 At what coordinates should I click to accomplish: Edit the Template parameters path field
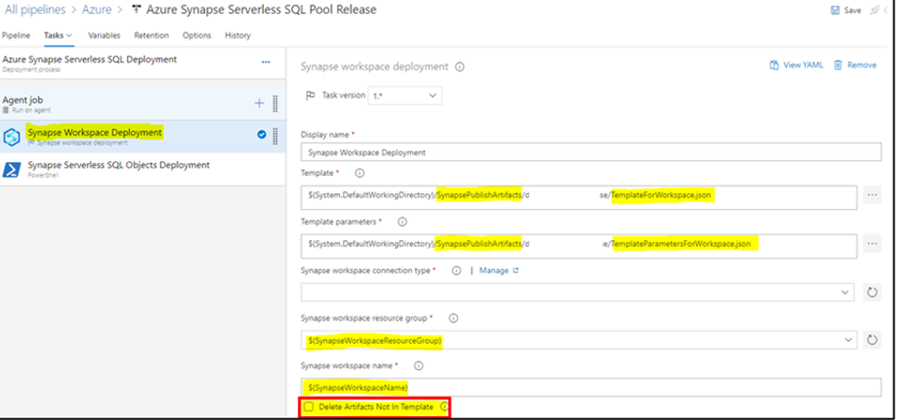click(579, 246)
